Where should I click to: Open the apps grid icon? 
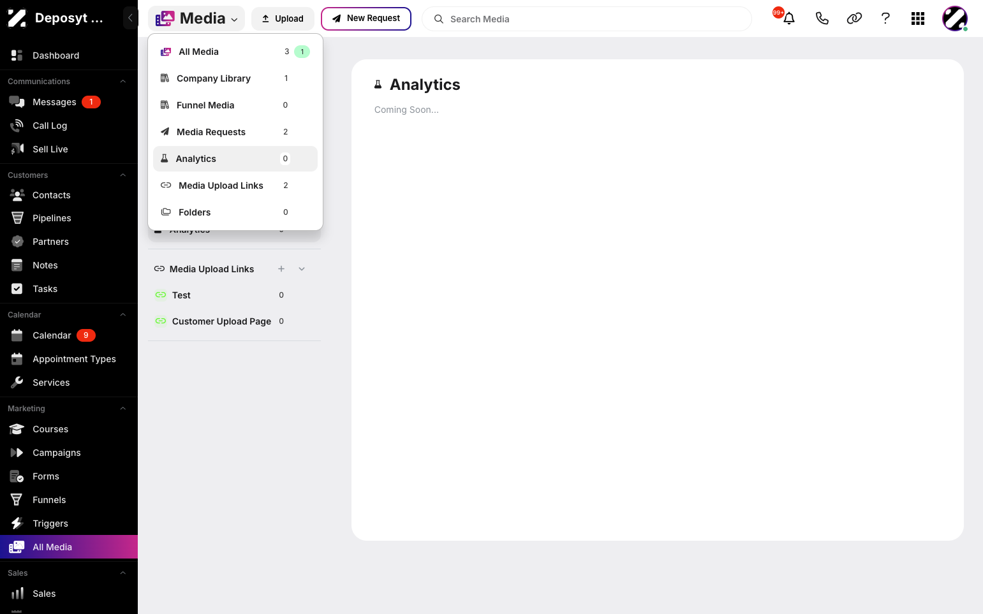coord(918,18)
